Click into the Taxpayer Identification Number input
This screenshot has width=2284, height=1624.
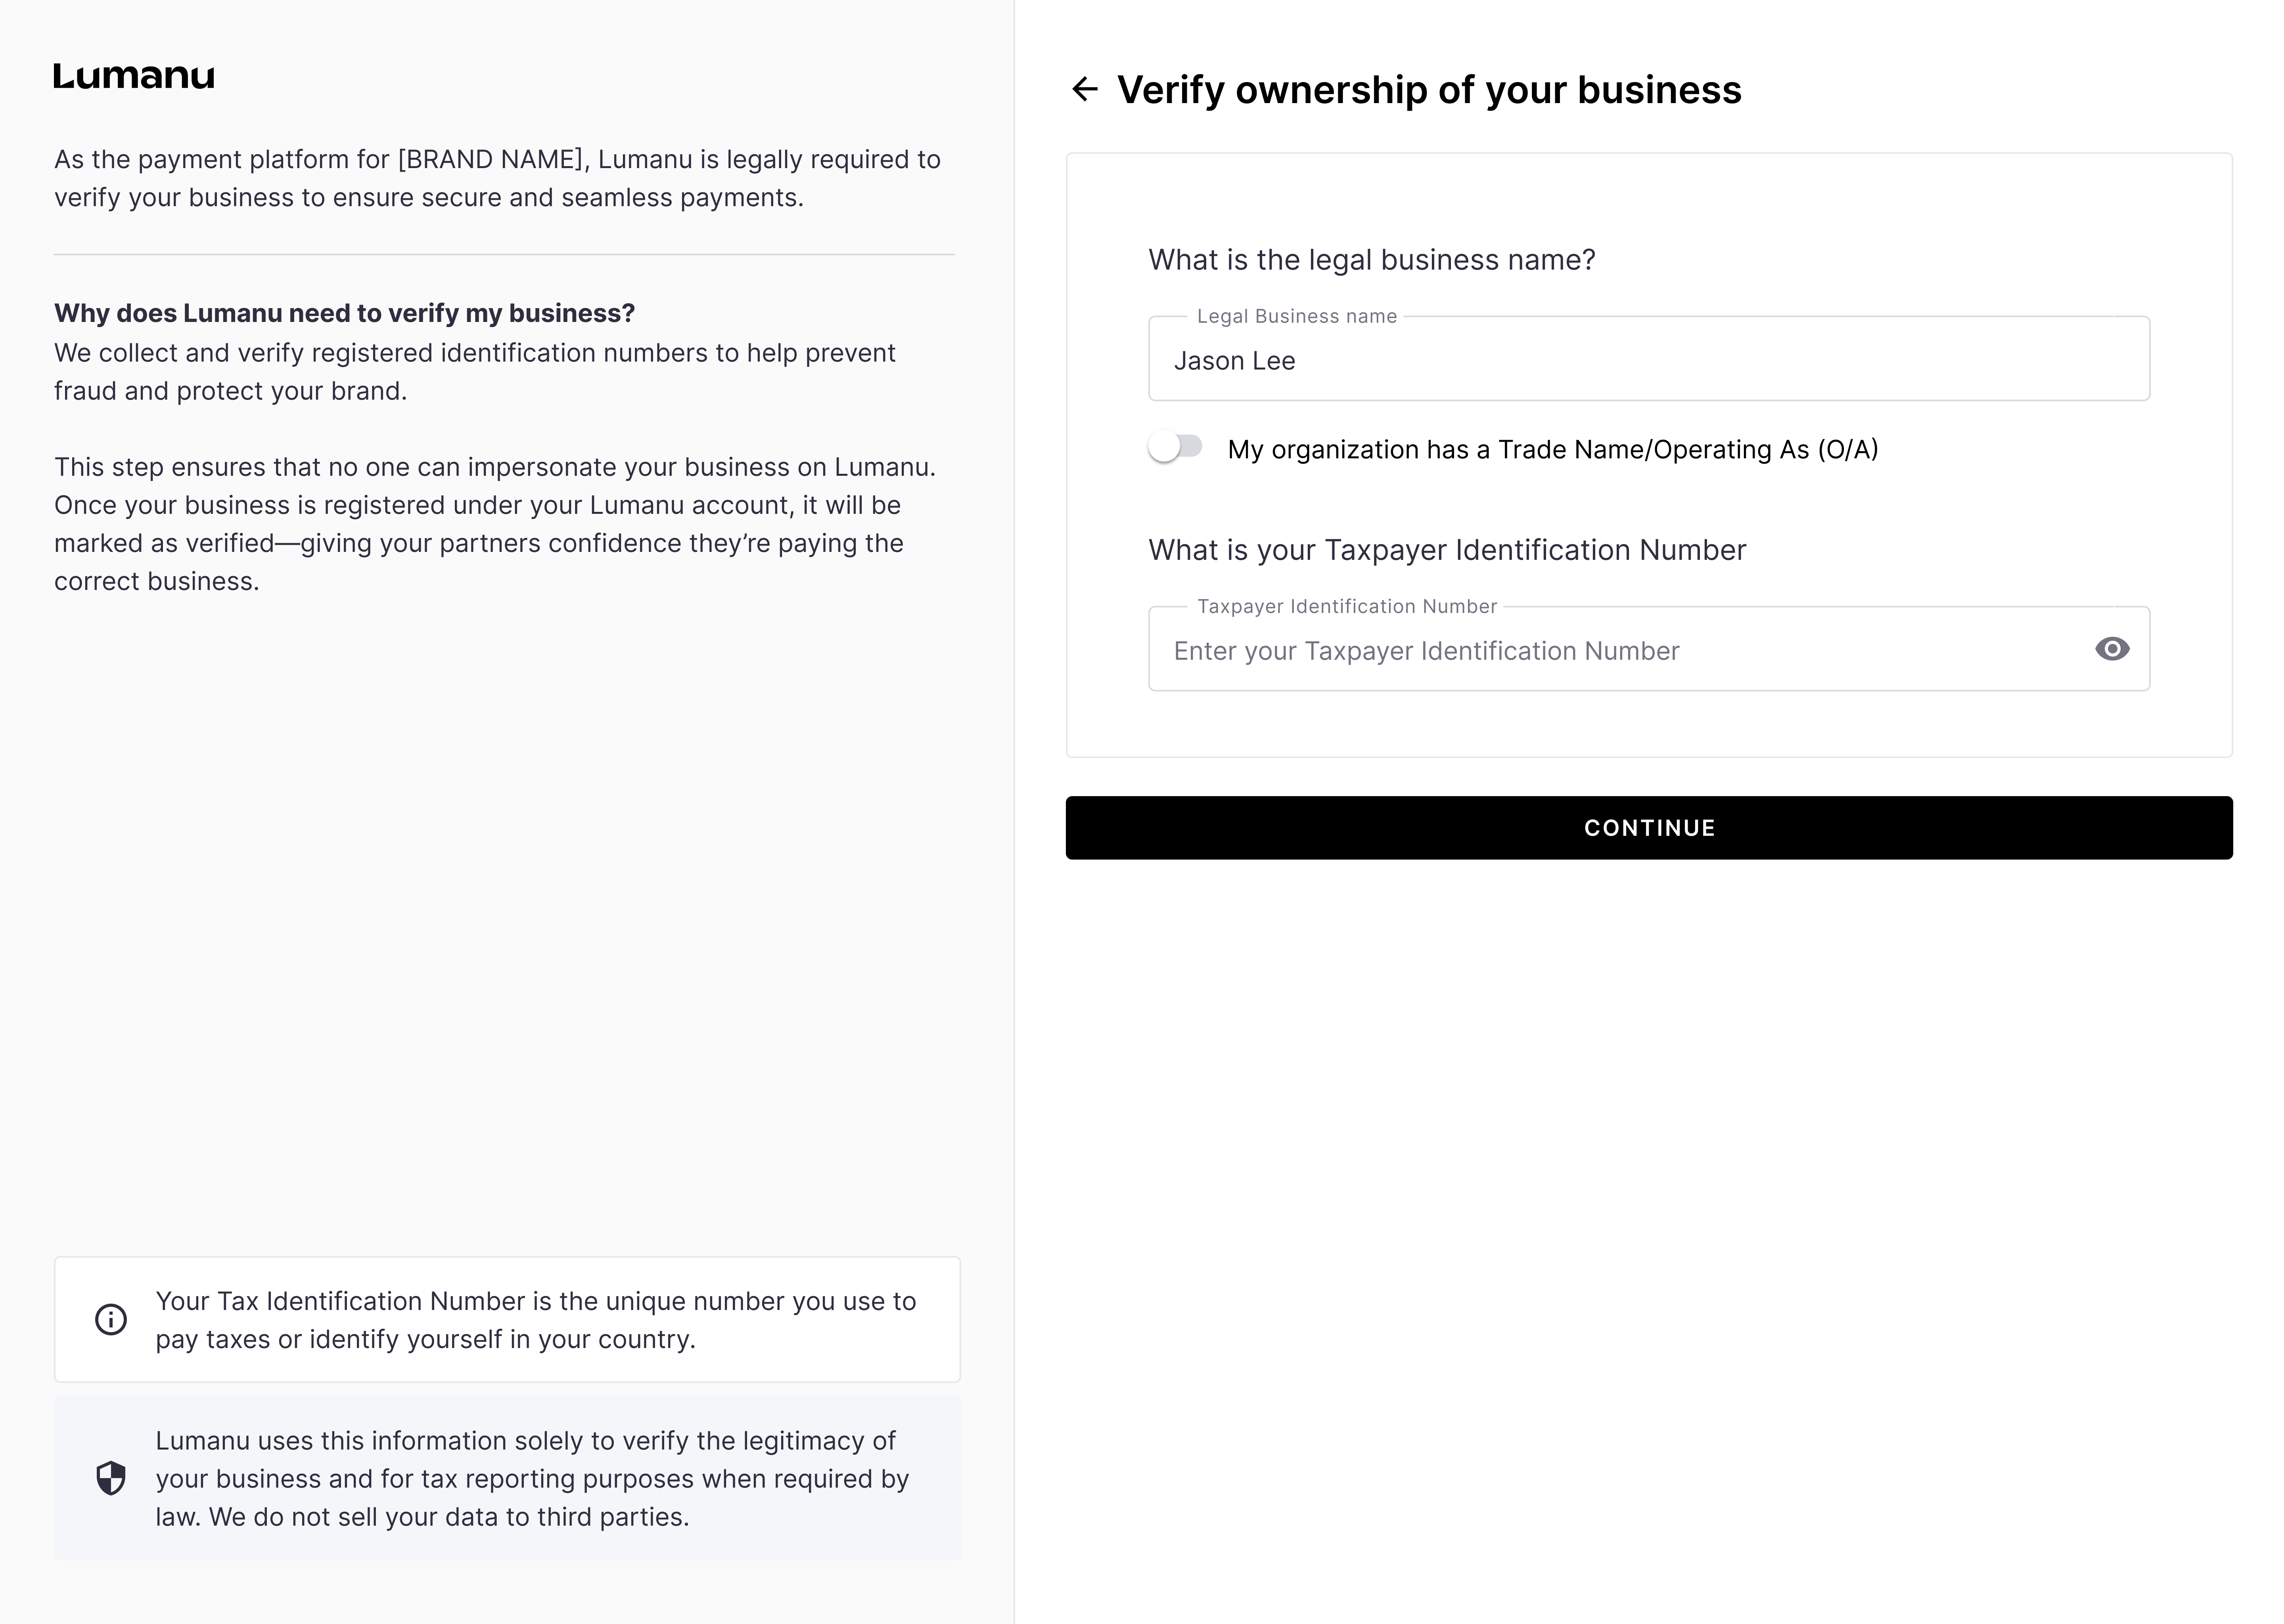point(1620,651)
